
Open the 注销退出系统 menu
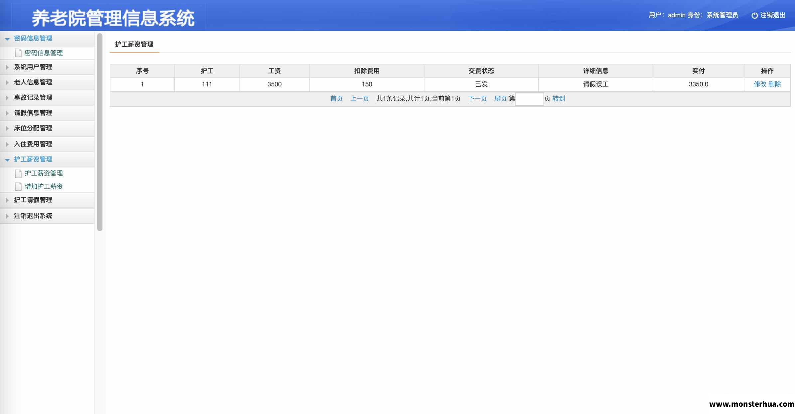click(x=47, y=216)
